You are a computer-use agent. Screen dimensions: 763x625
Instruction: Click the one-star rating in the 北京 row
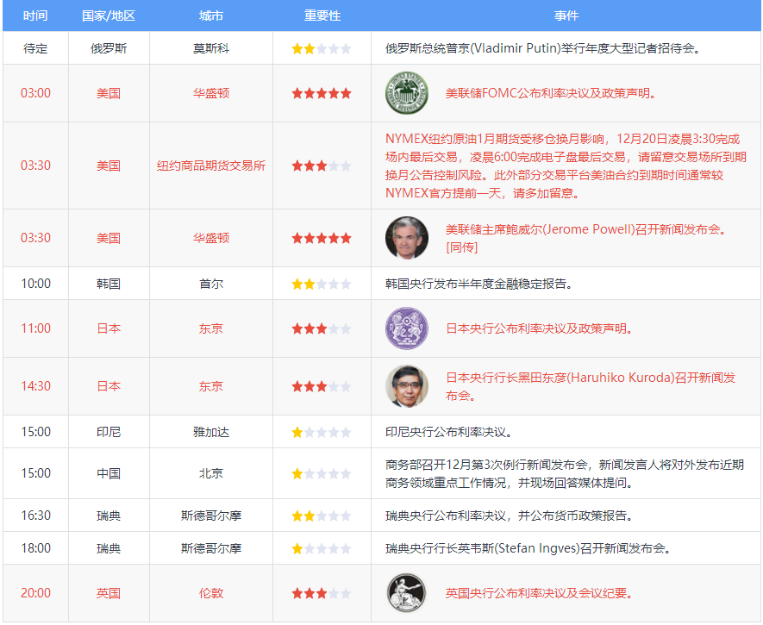pos(322,474)
